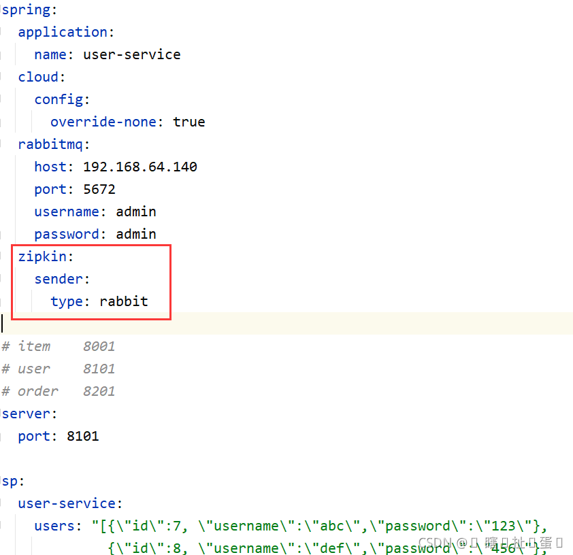
Task: Click the 'config:' key
Action: tap(62, 100)
